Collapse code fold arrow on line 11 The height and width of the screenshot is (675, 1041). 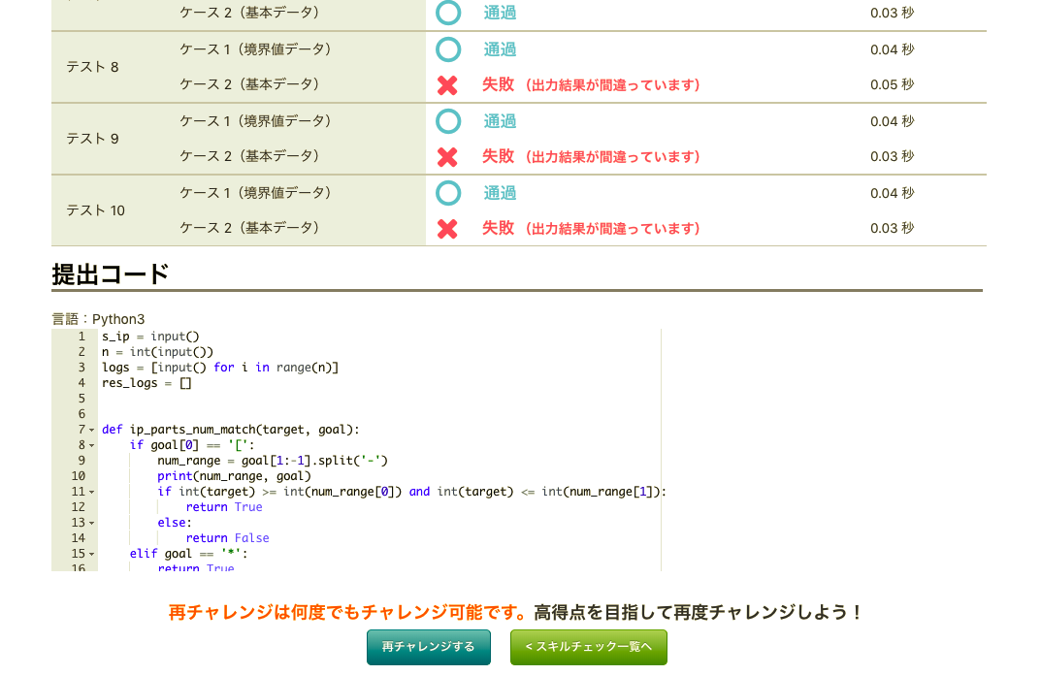[91, 492]
